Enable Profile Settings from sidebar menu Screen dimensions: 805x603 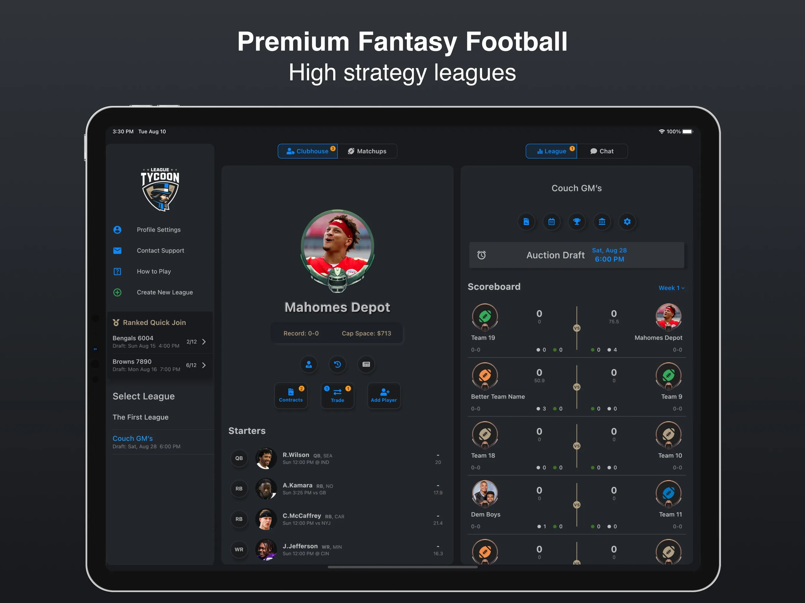pyautogui.click(x=159, y=229)
